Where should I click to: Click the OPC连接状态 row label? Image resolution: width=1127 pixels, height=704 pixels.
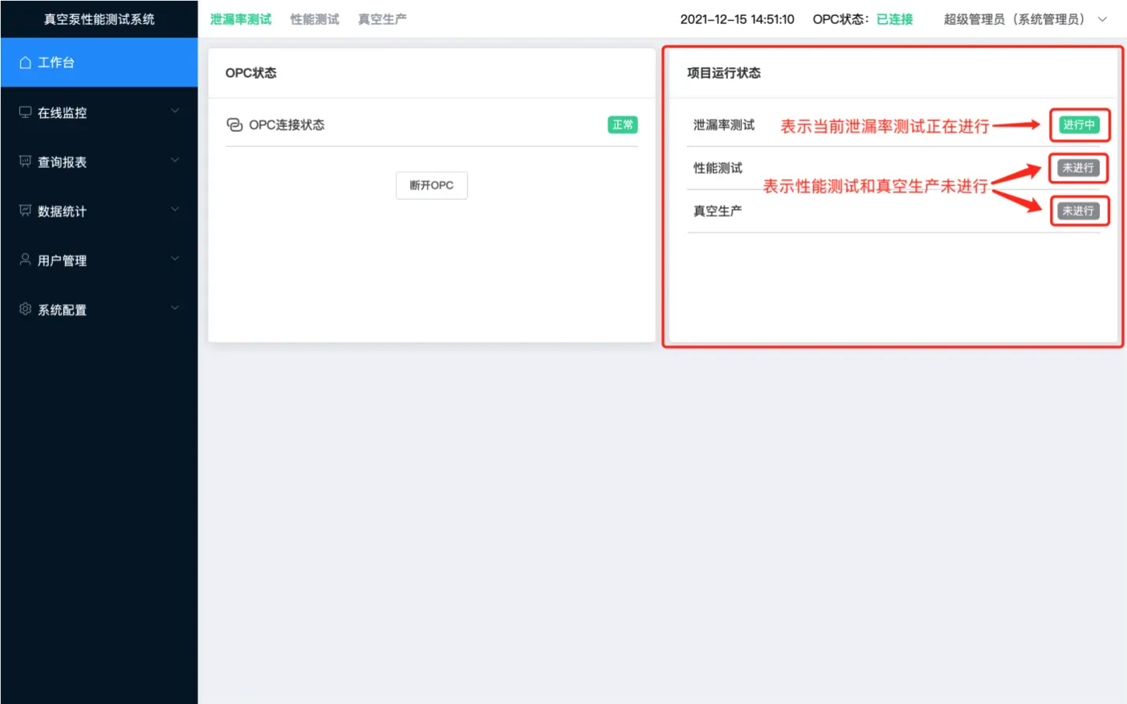pos(287,124)
